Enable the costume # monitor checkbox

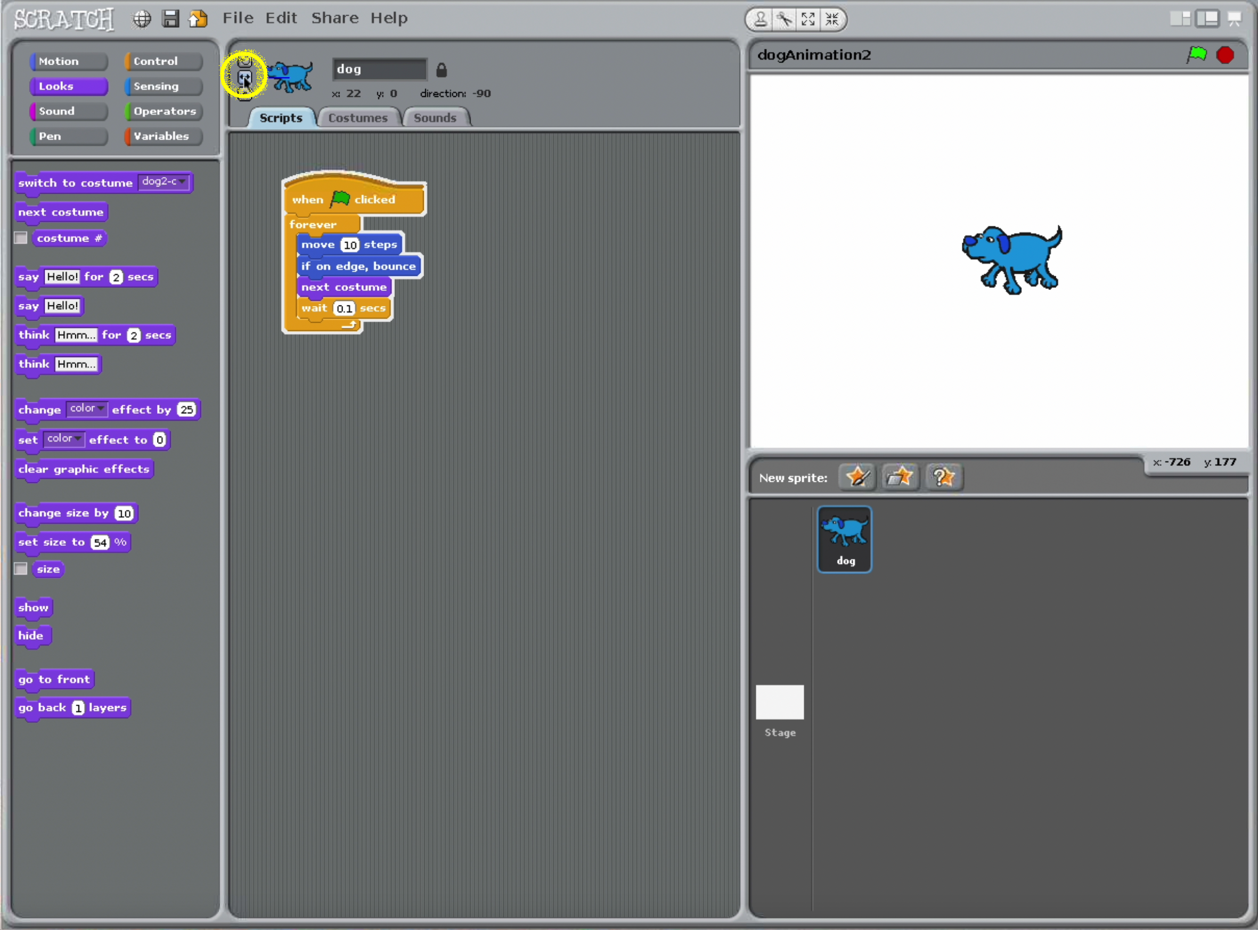[21, 238]
